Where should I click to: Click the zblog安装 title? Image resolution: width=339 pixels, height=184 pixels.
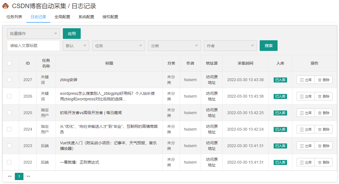point(68,80)
